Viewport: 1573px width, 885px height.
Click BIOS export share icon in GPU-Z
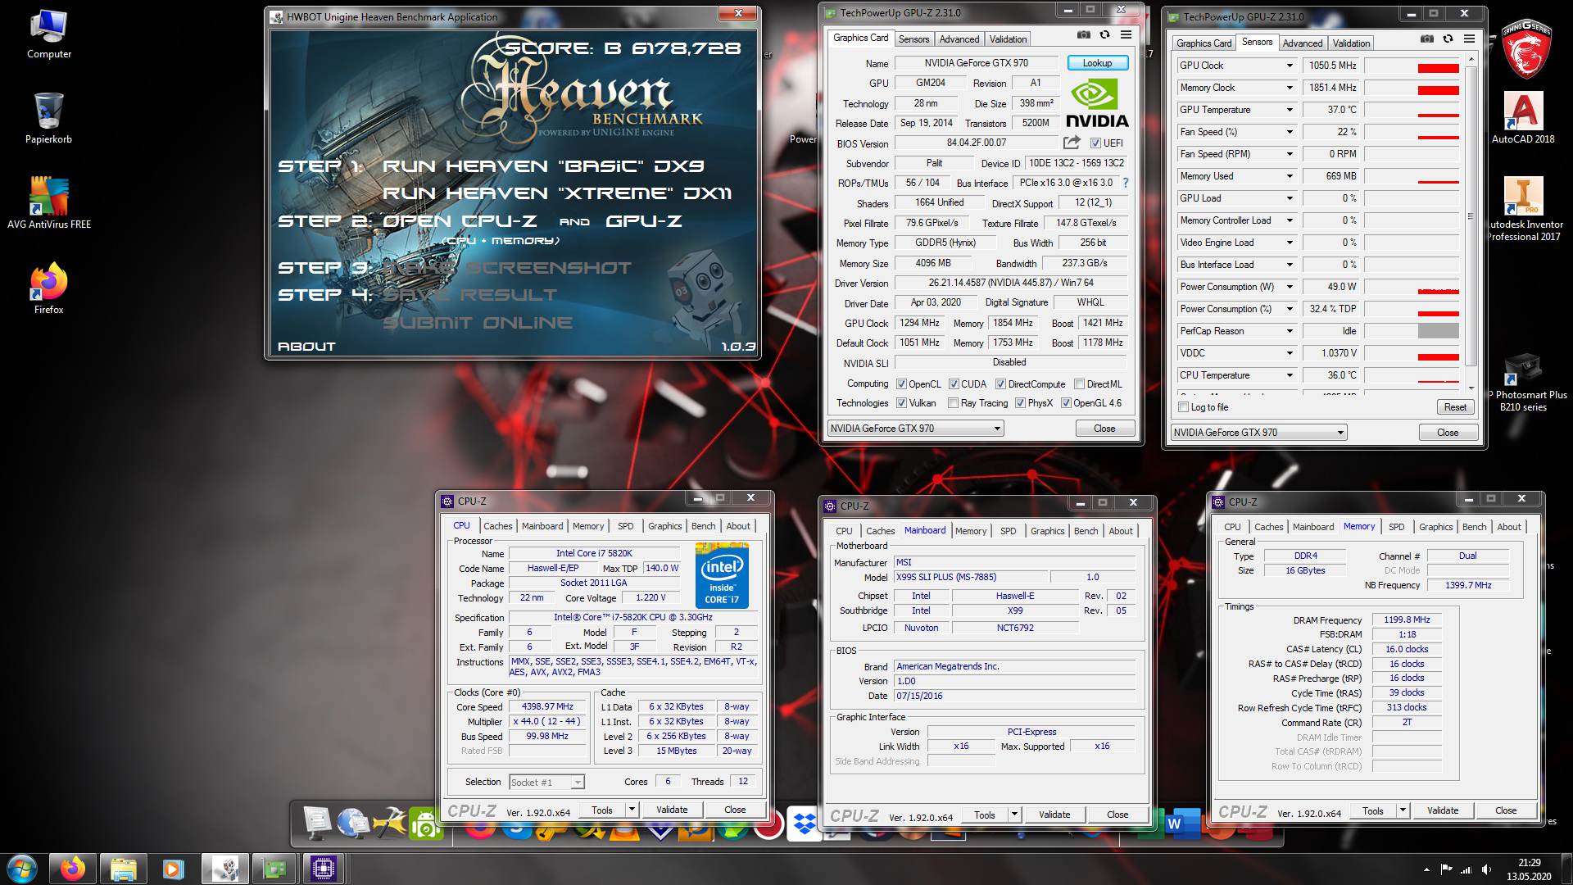(x=1072, y=143)
